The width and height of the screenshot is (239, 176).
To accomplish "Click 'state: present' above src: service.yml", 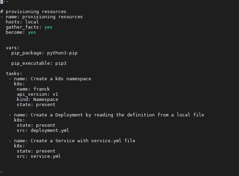I will [36, 151].
